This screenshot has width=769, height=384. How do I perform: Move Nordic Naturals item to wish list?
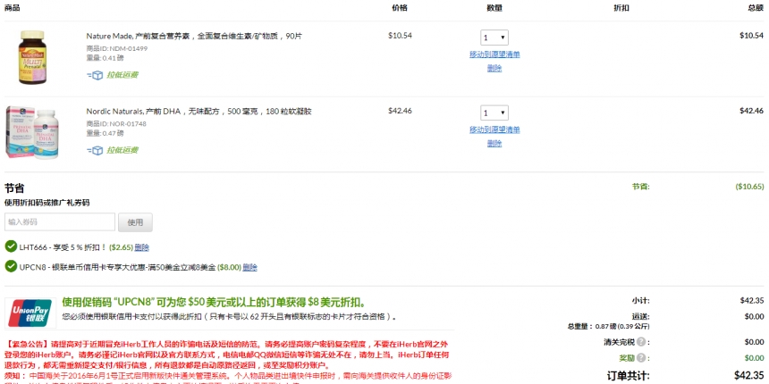pos(494,129)
